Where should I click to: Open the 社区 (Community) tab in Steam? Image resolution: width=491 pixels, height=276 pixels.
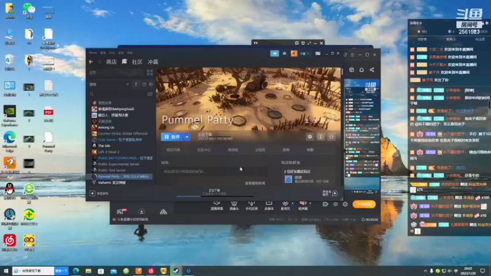point(137,62)
